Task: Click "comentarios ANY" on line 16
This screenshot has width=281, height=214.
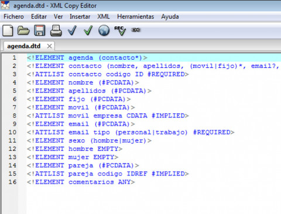Action: click(x=100, y=182)
